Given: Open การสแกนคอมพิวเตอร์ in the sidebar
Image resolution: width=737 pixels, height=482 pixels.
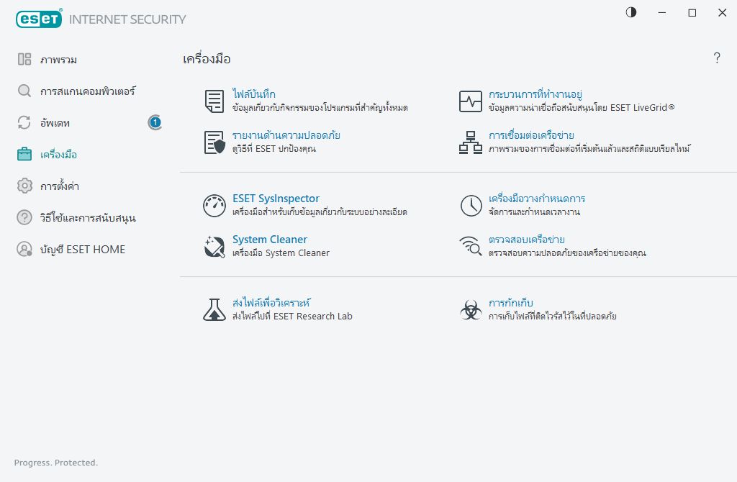Looking at the screenshot, I should point(88,91).
